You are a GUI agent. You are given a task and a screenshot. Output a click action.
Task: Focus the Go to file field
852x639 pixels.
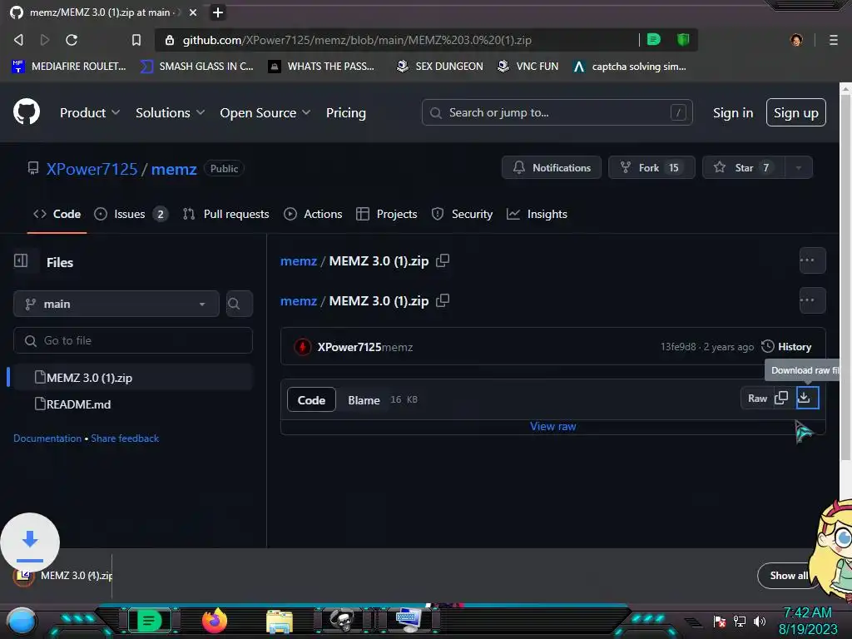click(x=132, y=340)
